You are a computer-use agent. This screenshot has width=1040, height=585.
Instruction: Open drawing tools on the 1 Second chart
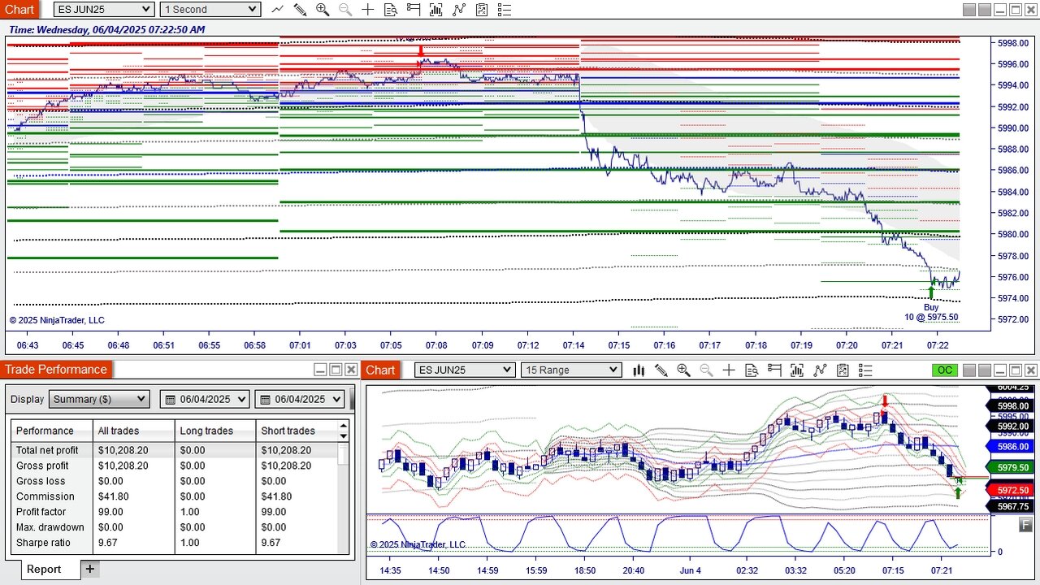click(300, 10)
